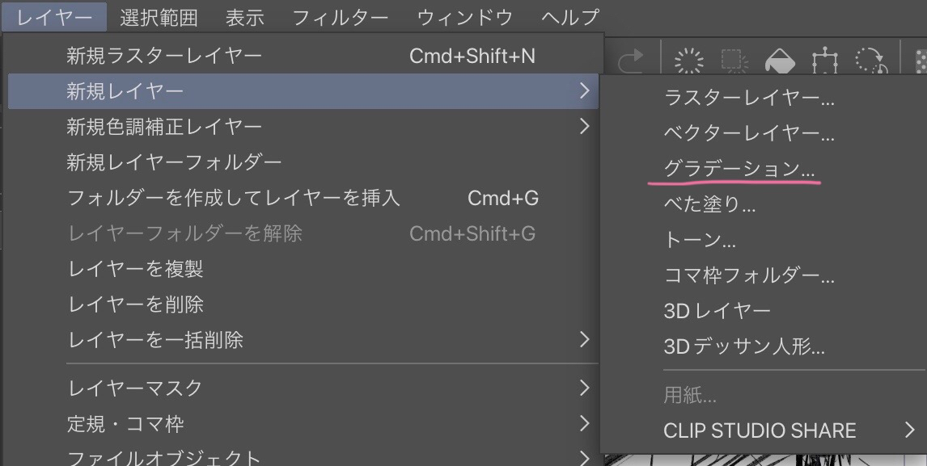Click the dotted pattern icon at toolbar edge
This screenshot has width=927, height=466.
click(x=921, y=61)
